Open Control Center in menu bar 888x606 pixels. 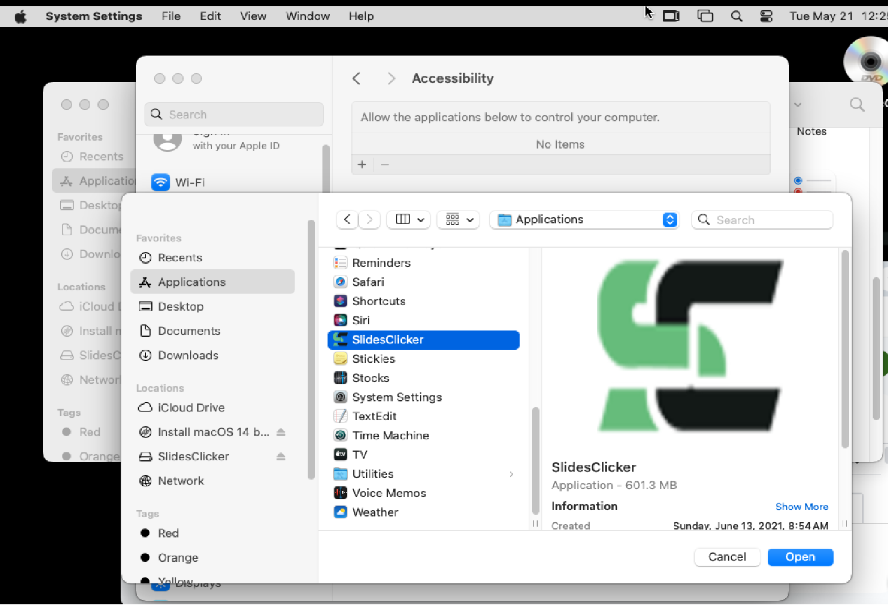(x=766, y=16)
